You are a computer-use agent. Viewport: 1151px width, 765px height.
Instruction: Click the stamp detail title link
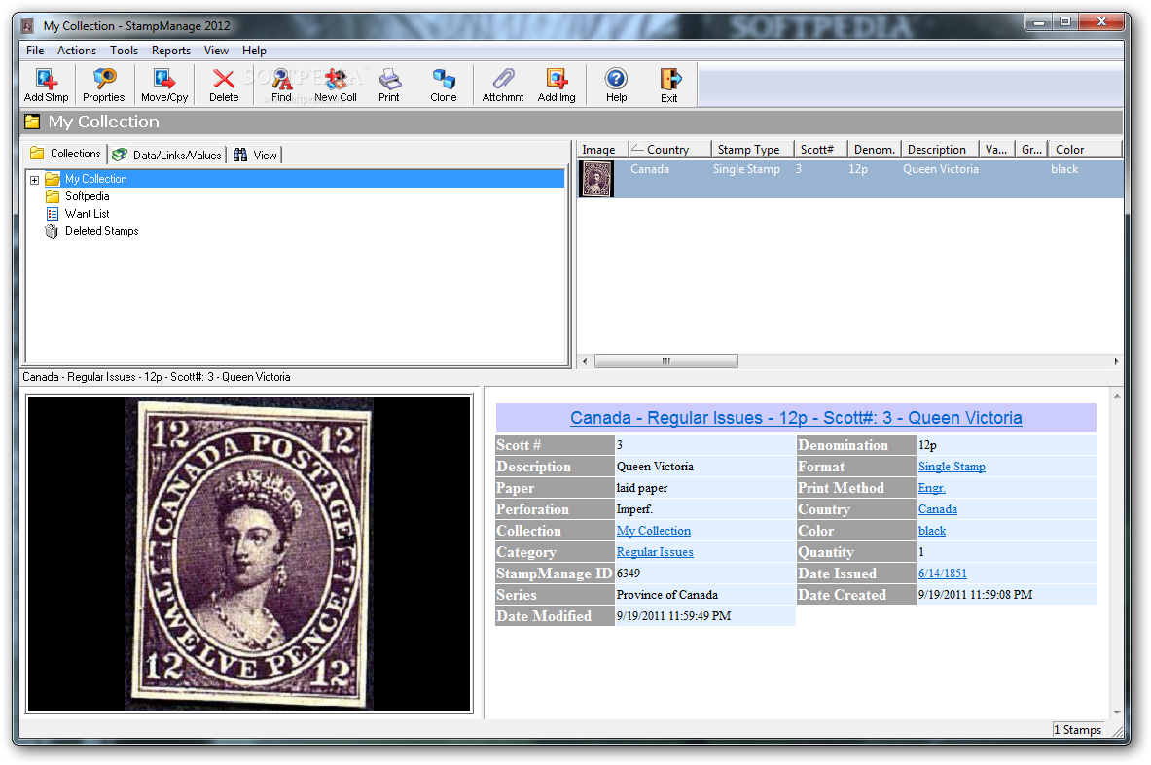[796, 418]
